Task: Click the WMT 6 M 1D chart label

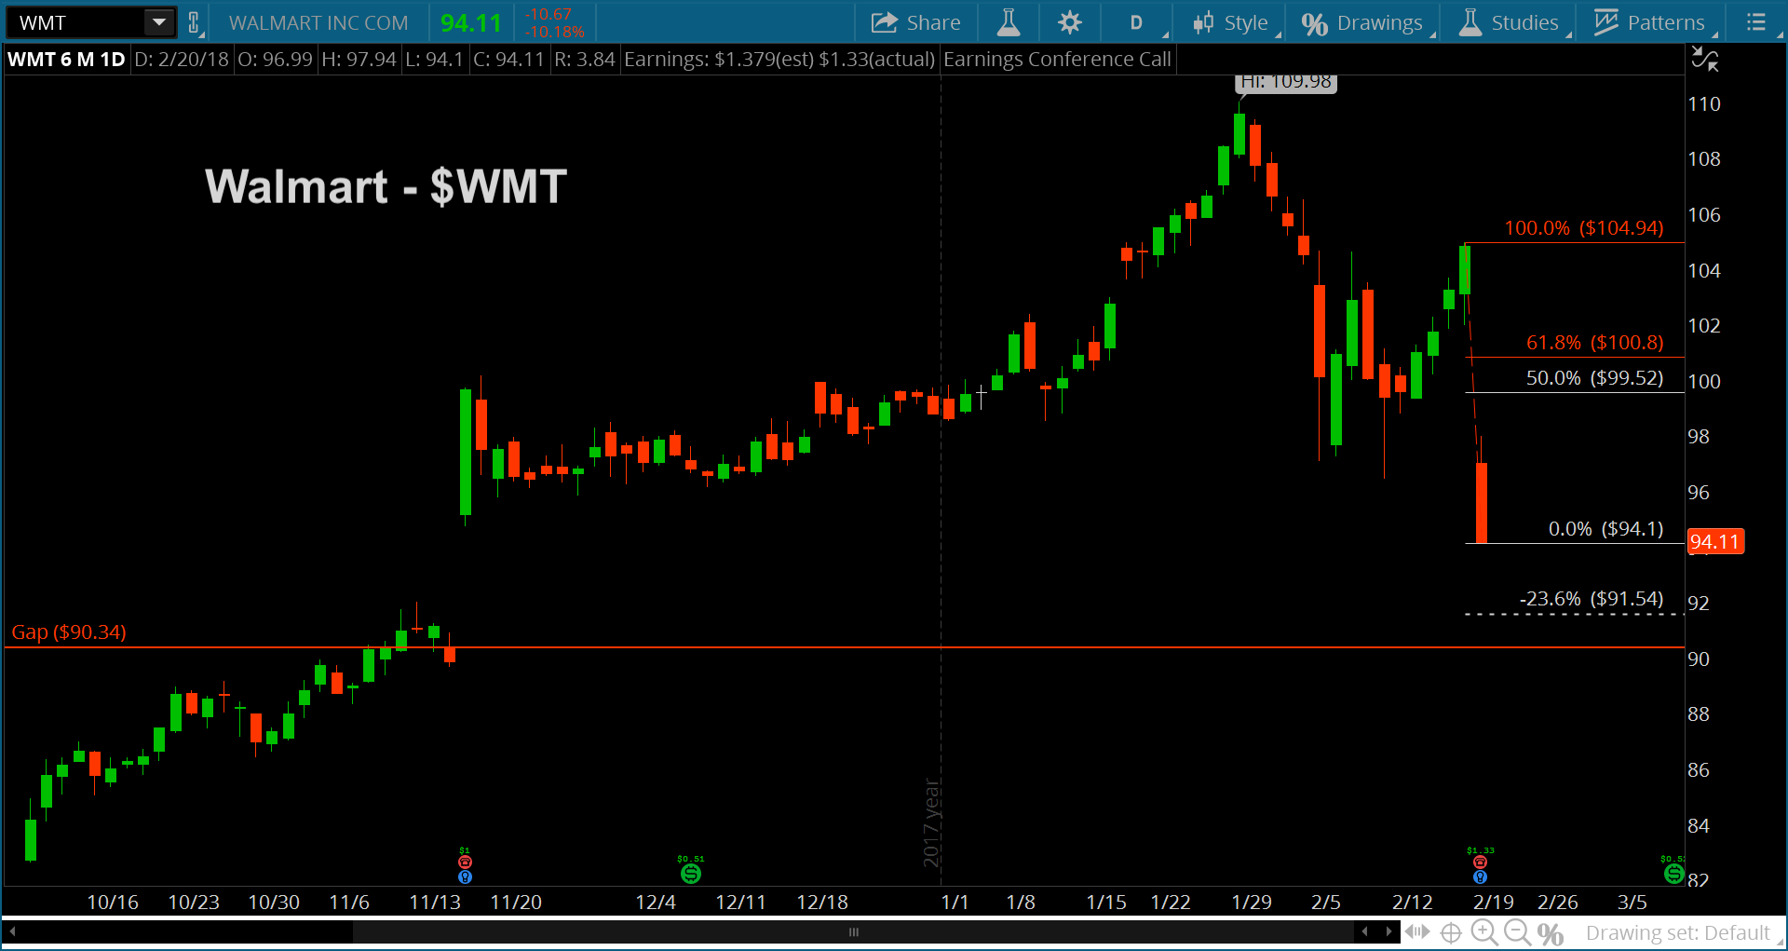Action: (66, 60)
